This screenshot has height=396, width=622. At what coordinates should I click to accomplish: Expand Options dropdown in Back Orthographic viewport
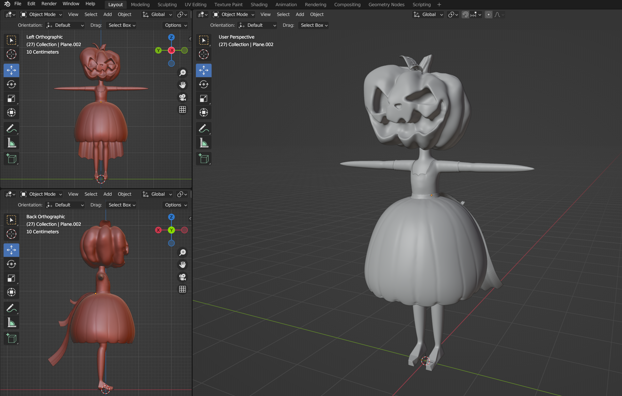click(x=175, y=205)
